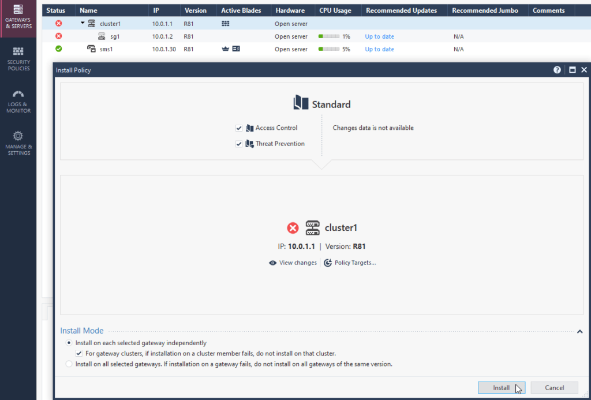Click the Active Blades icon in the cluster1 row

(225, 23)
